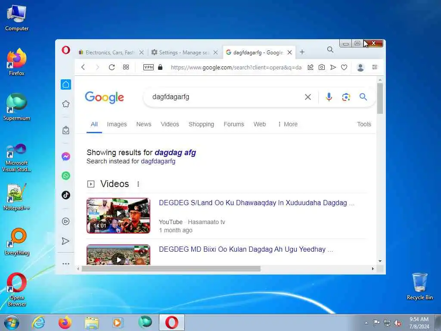Search by image with Lens
This screenshot has width=441, height=331.
click(x=346, y=97)
